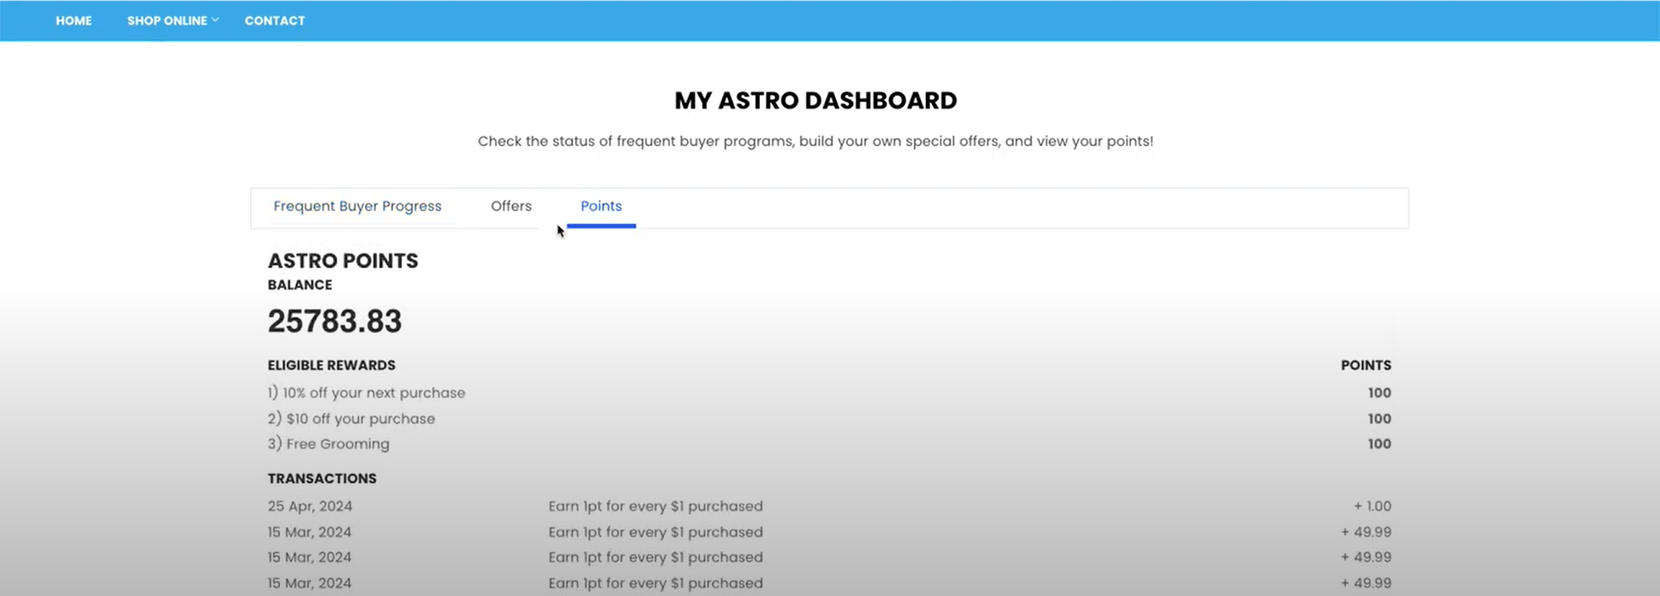The image size is (1660, 596).
Task: Click the Balance label
Action: pyautogui.click(x=299, y=285)
